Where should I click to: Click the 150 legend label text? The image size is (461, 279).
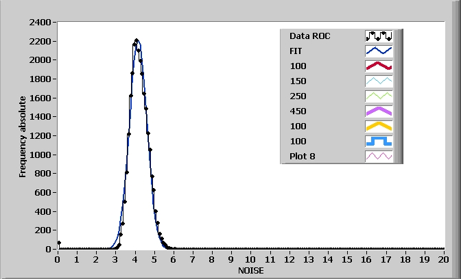[298, 81]
